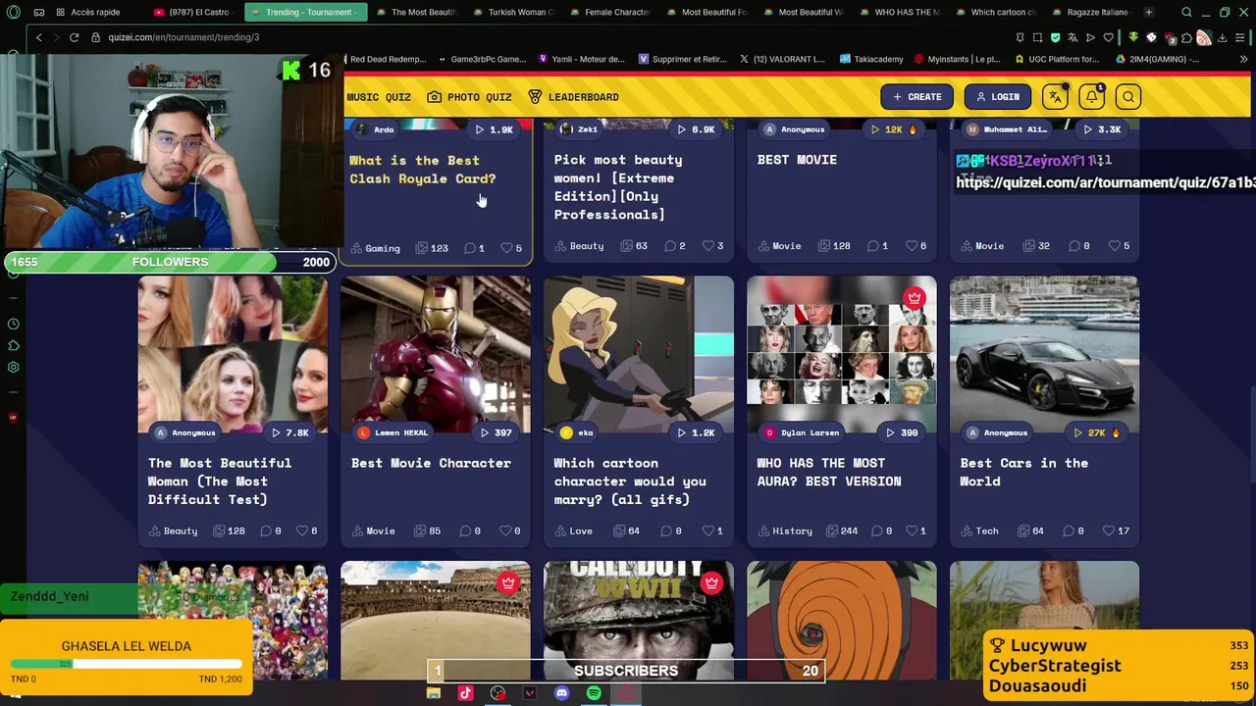The image size is (1256, 706).
Task: Open Discord from the taskbar
Action: tap(561, 693)
